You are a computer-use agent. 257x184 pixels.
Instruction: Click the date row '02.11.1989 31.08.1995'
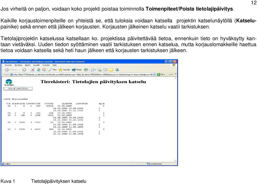point(68,134)
